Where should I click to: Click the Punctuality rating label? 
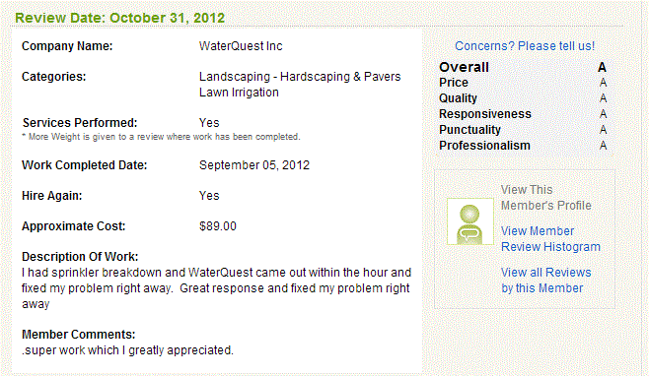click(469, 130)
